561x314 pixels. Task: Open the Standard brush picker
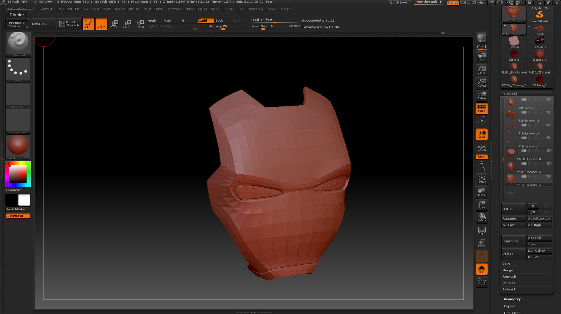[18, 44]
